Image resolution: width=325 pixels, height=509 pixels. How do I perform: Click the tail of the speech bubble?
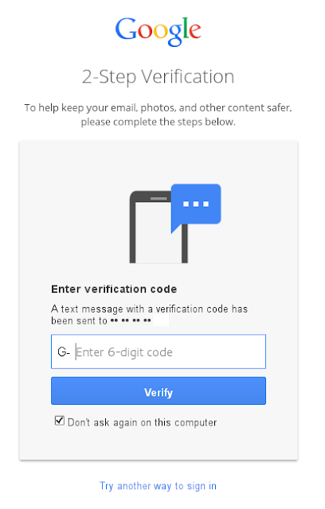pos(176,228)
